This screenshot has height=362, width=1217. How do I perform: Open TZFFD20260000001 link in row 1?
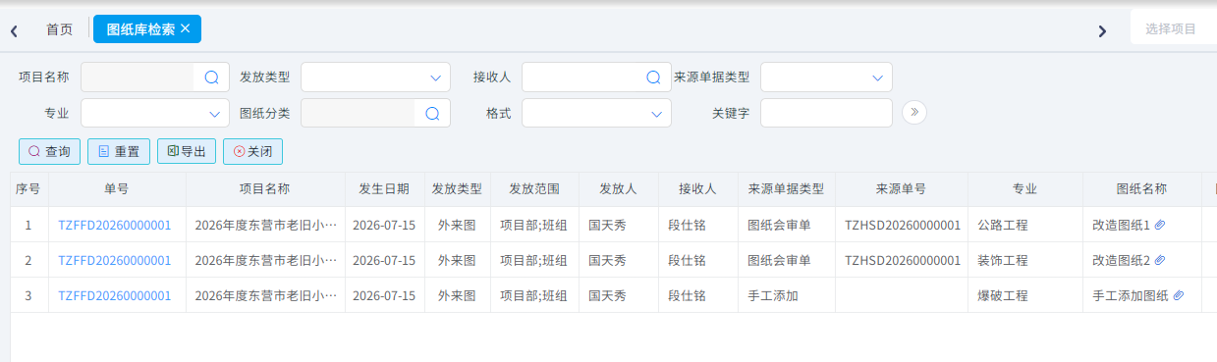point(115,226)
